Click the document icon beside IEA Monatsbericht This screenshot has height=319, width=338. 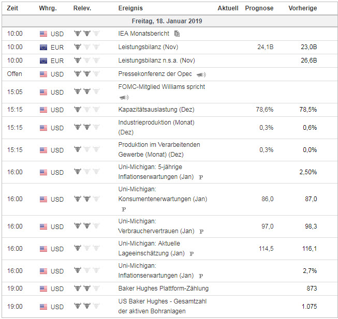click(x=177, y=34)
